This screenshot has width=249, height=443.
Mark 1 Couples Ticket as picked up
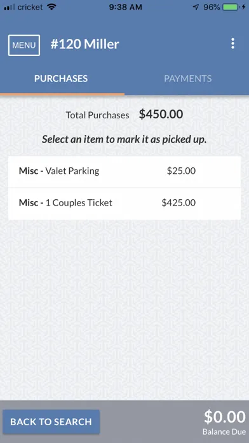(x=124, y=203)
